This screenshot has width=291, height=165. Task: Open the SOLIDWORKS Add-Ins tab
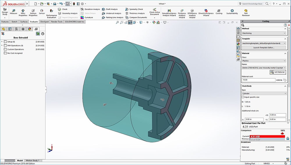(74, 22)
